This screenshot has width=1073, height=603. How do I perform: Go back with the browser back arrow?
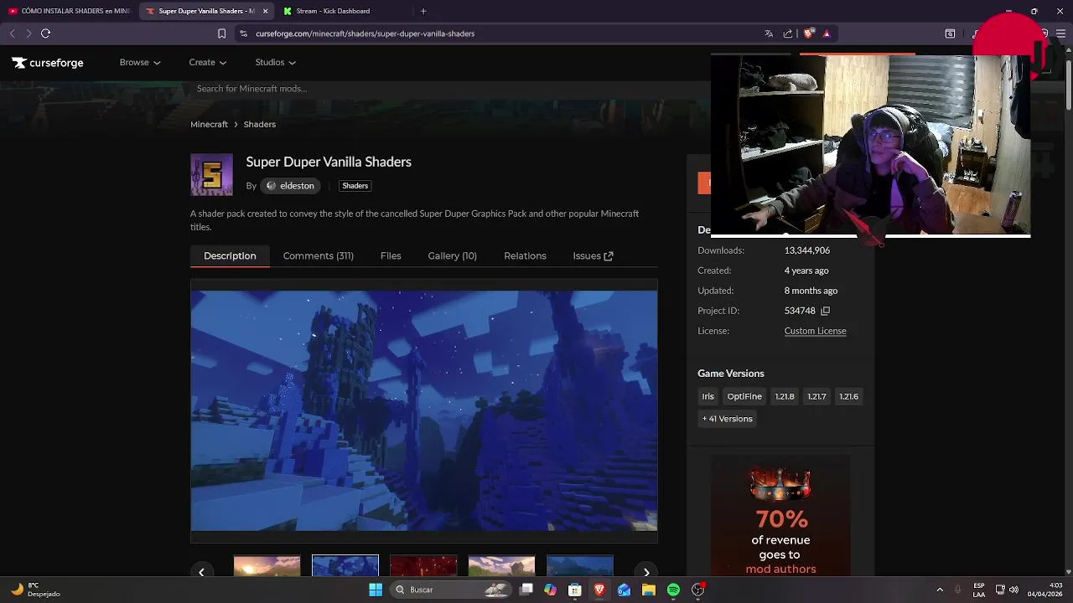tap(12, 33)
